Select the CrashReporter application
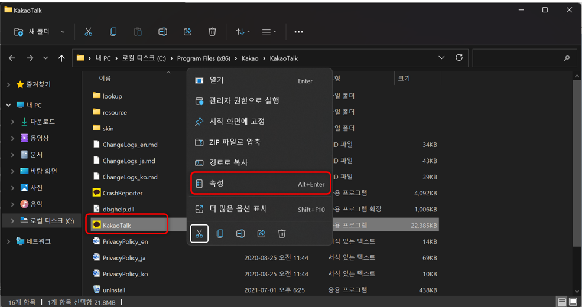Image resolution: width=582 pixels, height=307 pixels. pyautogui.click(x=122, y=193)
